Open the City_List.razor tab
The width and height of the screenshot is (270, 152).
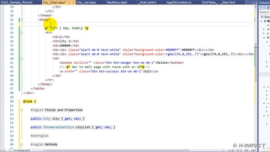[86, 3]
